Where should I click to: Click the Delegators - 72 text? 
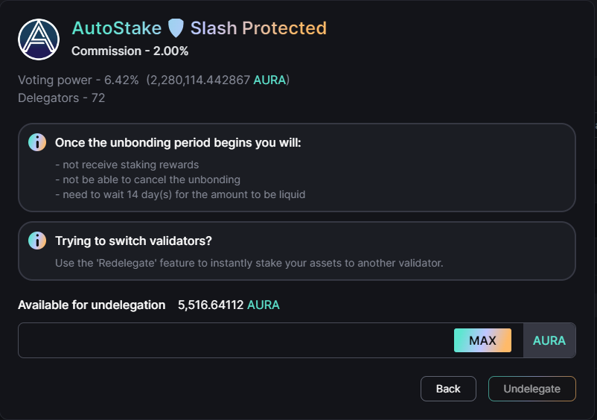click(61, 98)
